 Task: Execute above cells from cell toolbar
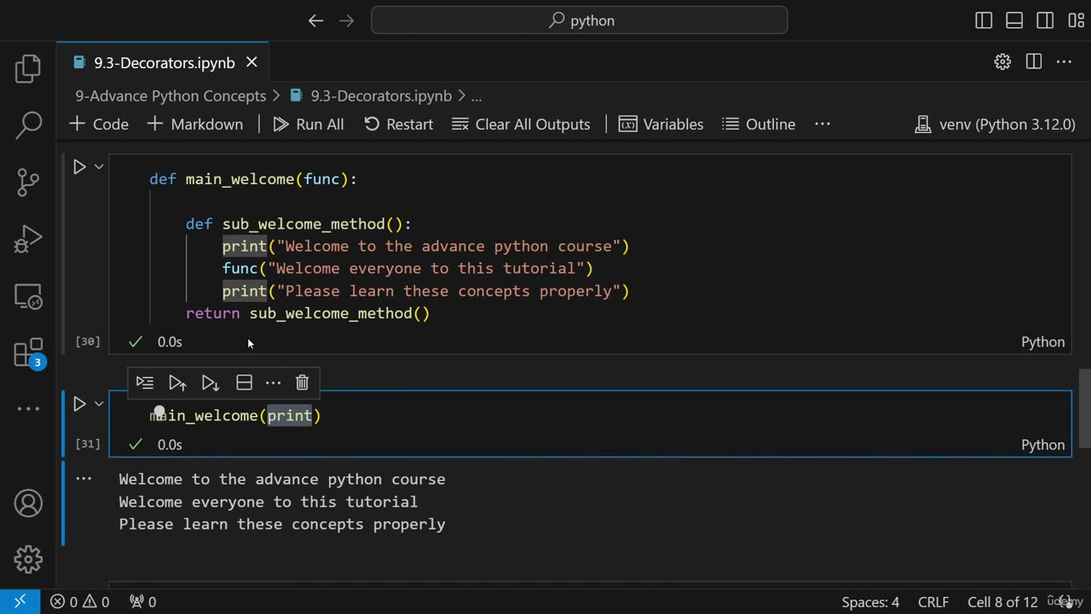coord(177,383)
